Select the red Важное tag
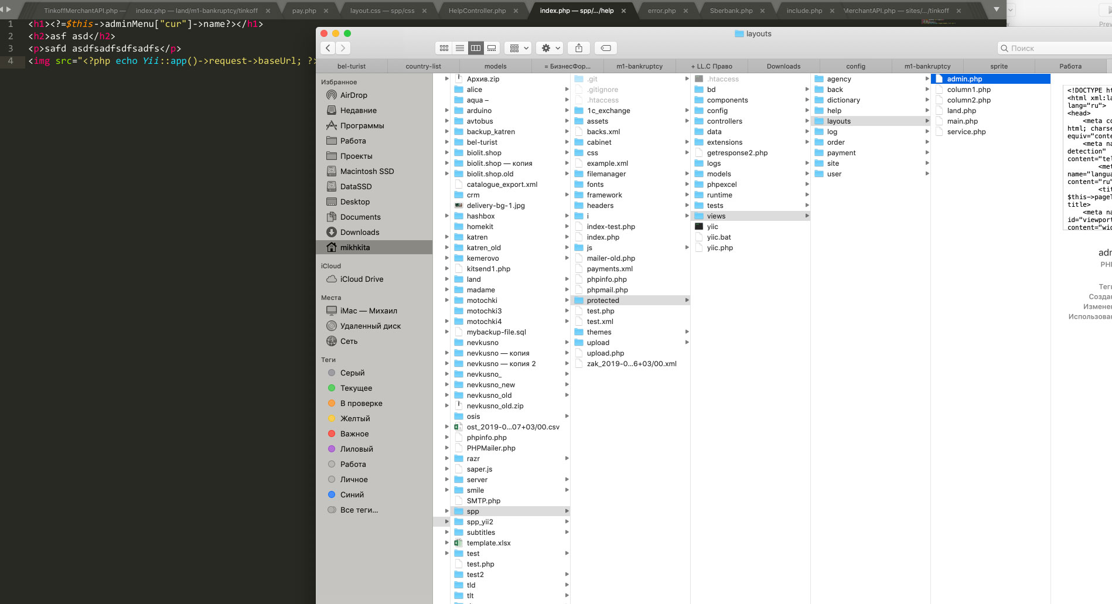Viewport: 1112px width, 604px height. tap(354, 434)
